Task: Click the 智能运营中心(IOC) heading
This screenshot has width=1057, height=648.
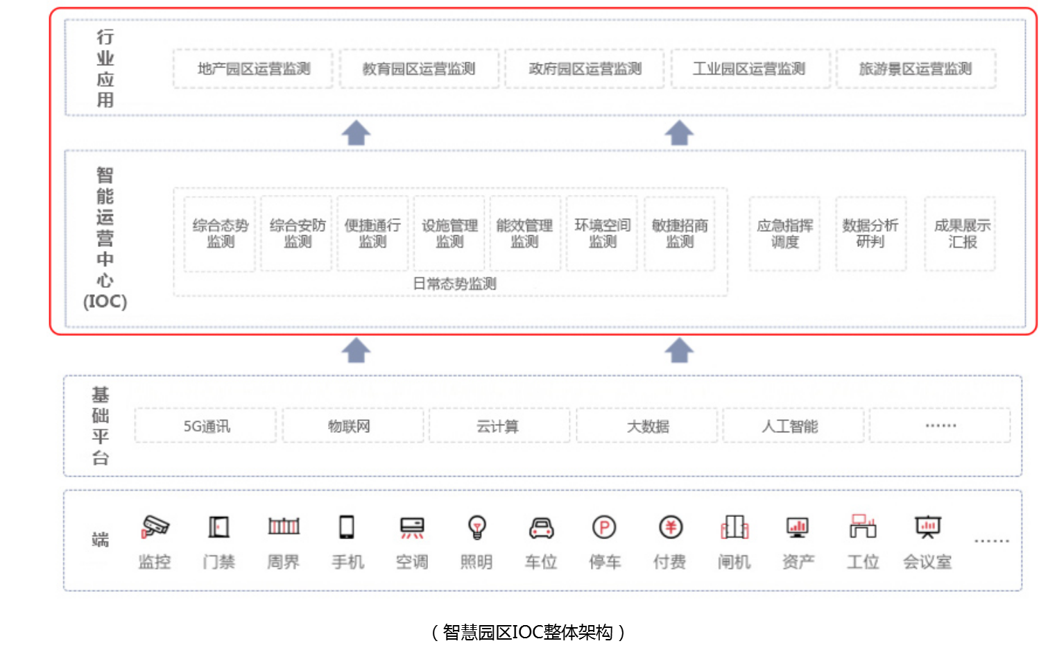Action: click(105, 238)
